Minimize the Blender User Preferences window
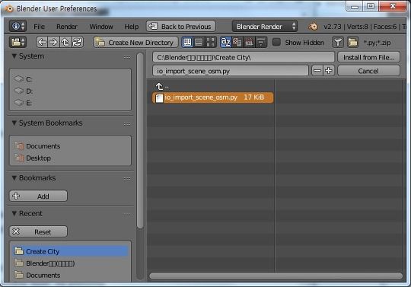The height and width of the screenshot is (287, 411). click(x=355, y=7)
